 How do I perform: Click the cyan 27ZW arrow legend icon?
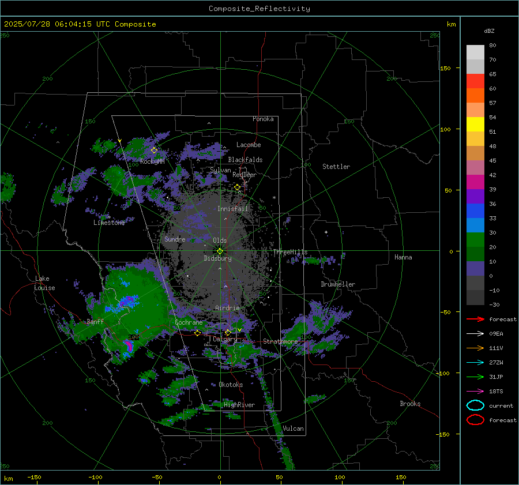point(475,363)
